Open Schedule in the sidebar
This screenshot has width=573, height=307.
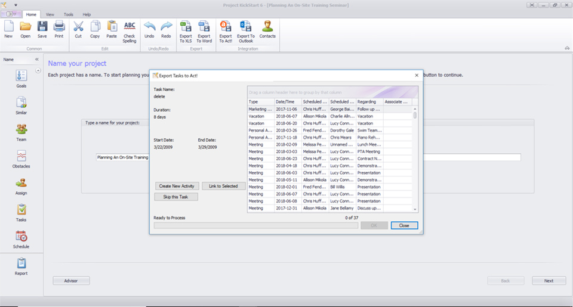click(21, 240)
